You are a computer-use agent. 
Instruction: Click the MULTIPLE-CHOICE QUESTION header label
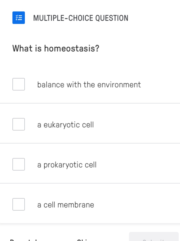pos(81,18)
